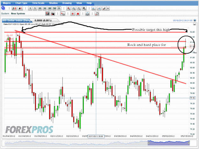Viewport: 199px width, 149px height.
Task: Click the red X delete all icon
Action: click(x=78, y=14)
